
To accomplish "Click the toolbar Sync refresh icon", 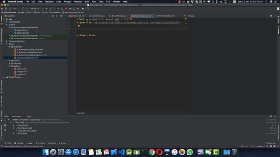I will pos(10,9).
